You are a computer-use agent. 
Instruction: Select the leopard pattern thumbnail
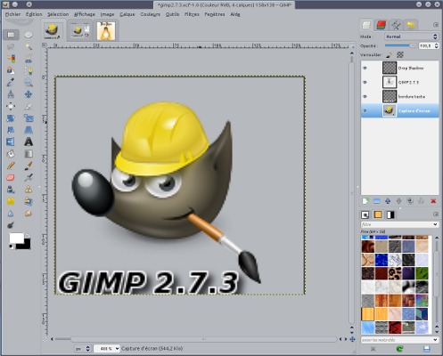395,273
